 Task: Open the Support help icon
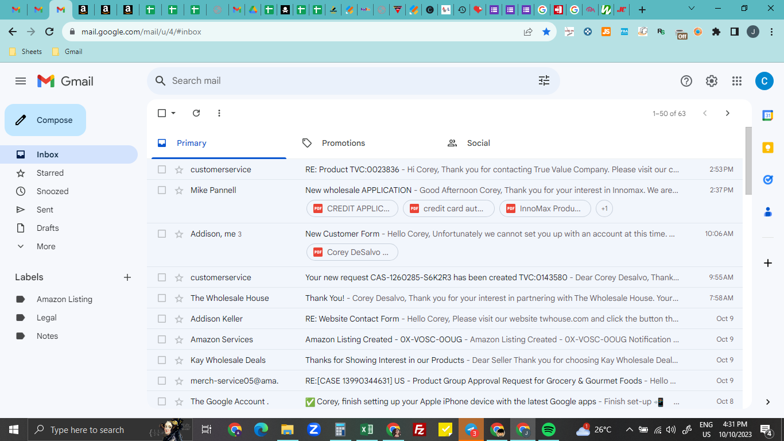click(686, 81)
